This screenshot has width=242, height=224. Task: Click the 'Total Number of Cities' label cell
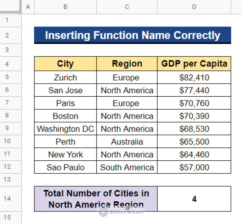pyautogui.click(x=96, y=199)
